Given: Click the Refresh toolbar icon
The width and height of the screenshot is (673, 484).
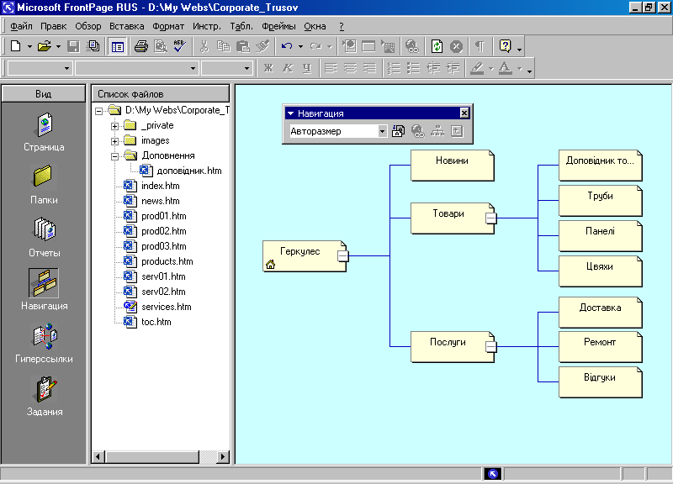Looking at the screenshot, I should coord(437,46).
